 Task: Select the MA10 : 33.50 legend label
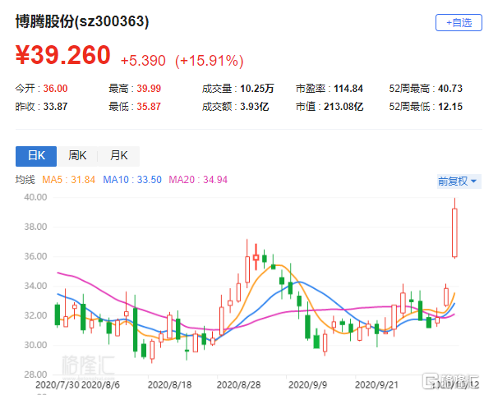click(132, 180)
